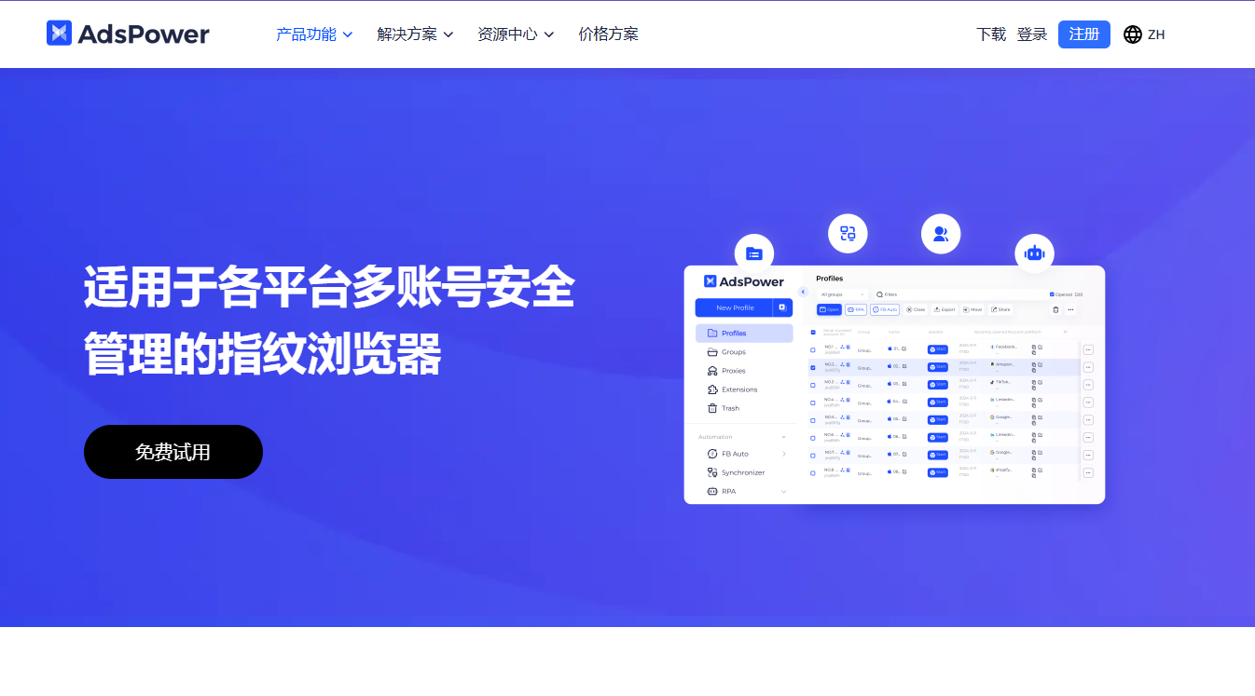Collapse the mockup sidebar with the arrow button

(x=803, y=292)
